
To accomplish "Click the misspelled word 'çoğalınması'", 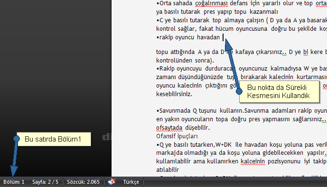I will (212, 3).
